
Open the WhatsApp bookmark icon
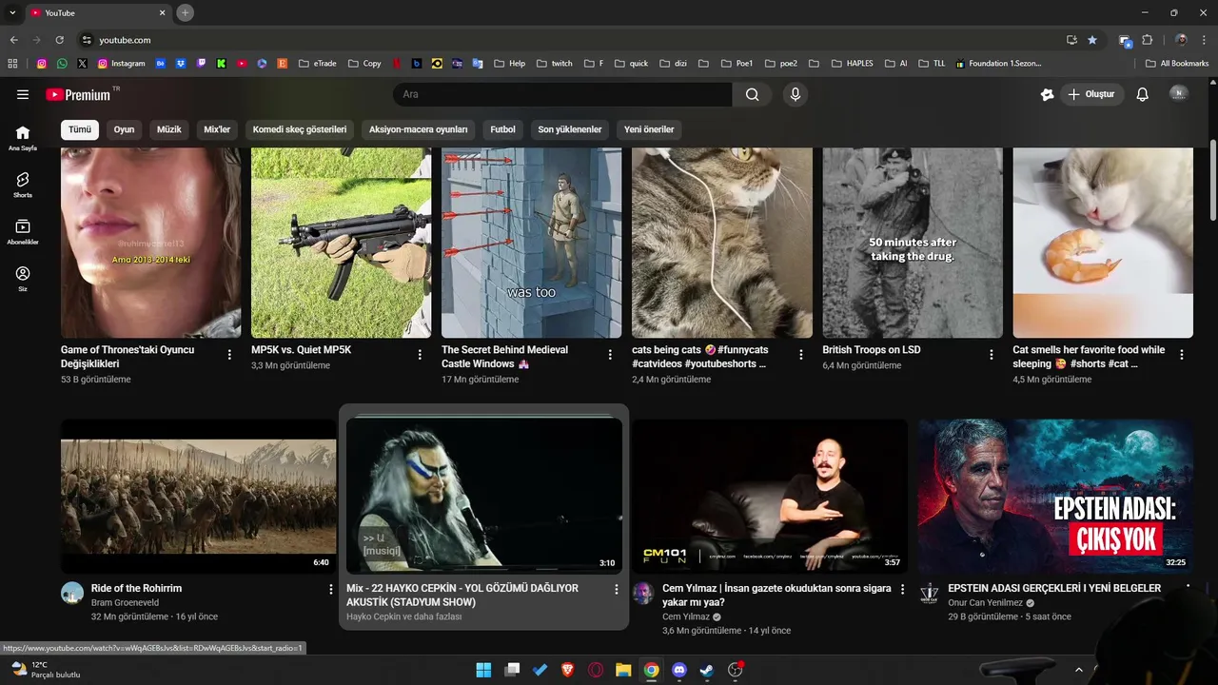point(62,64)
